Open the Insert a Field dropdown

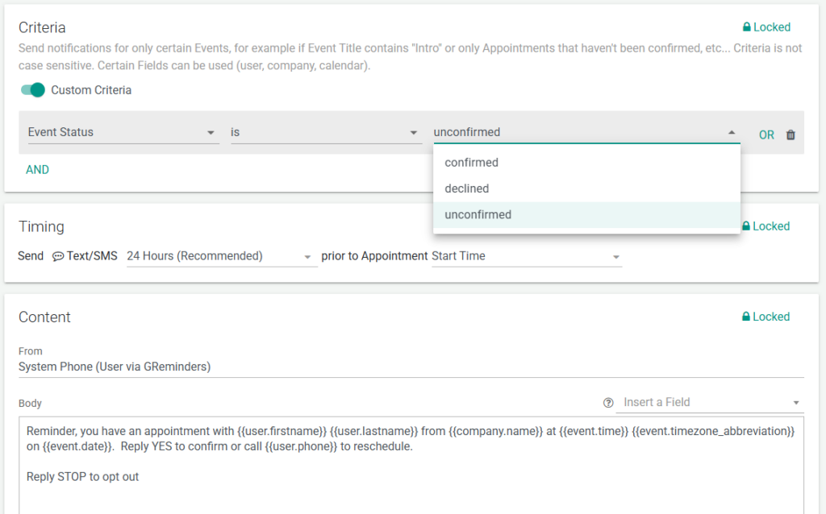pos(710,402)
